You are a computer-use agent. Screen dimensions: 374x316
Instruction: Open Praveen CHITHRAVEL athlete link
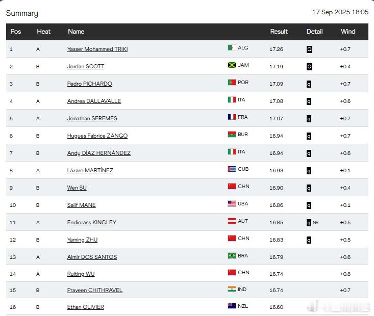pyautogui.click(x=95, y=291)
